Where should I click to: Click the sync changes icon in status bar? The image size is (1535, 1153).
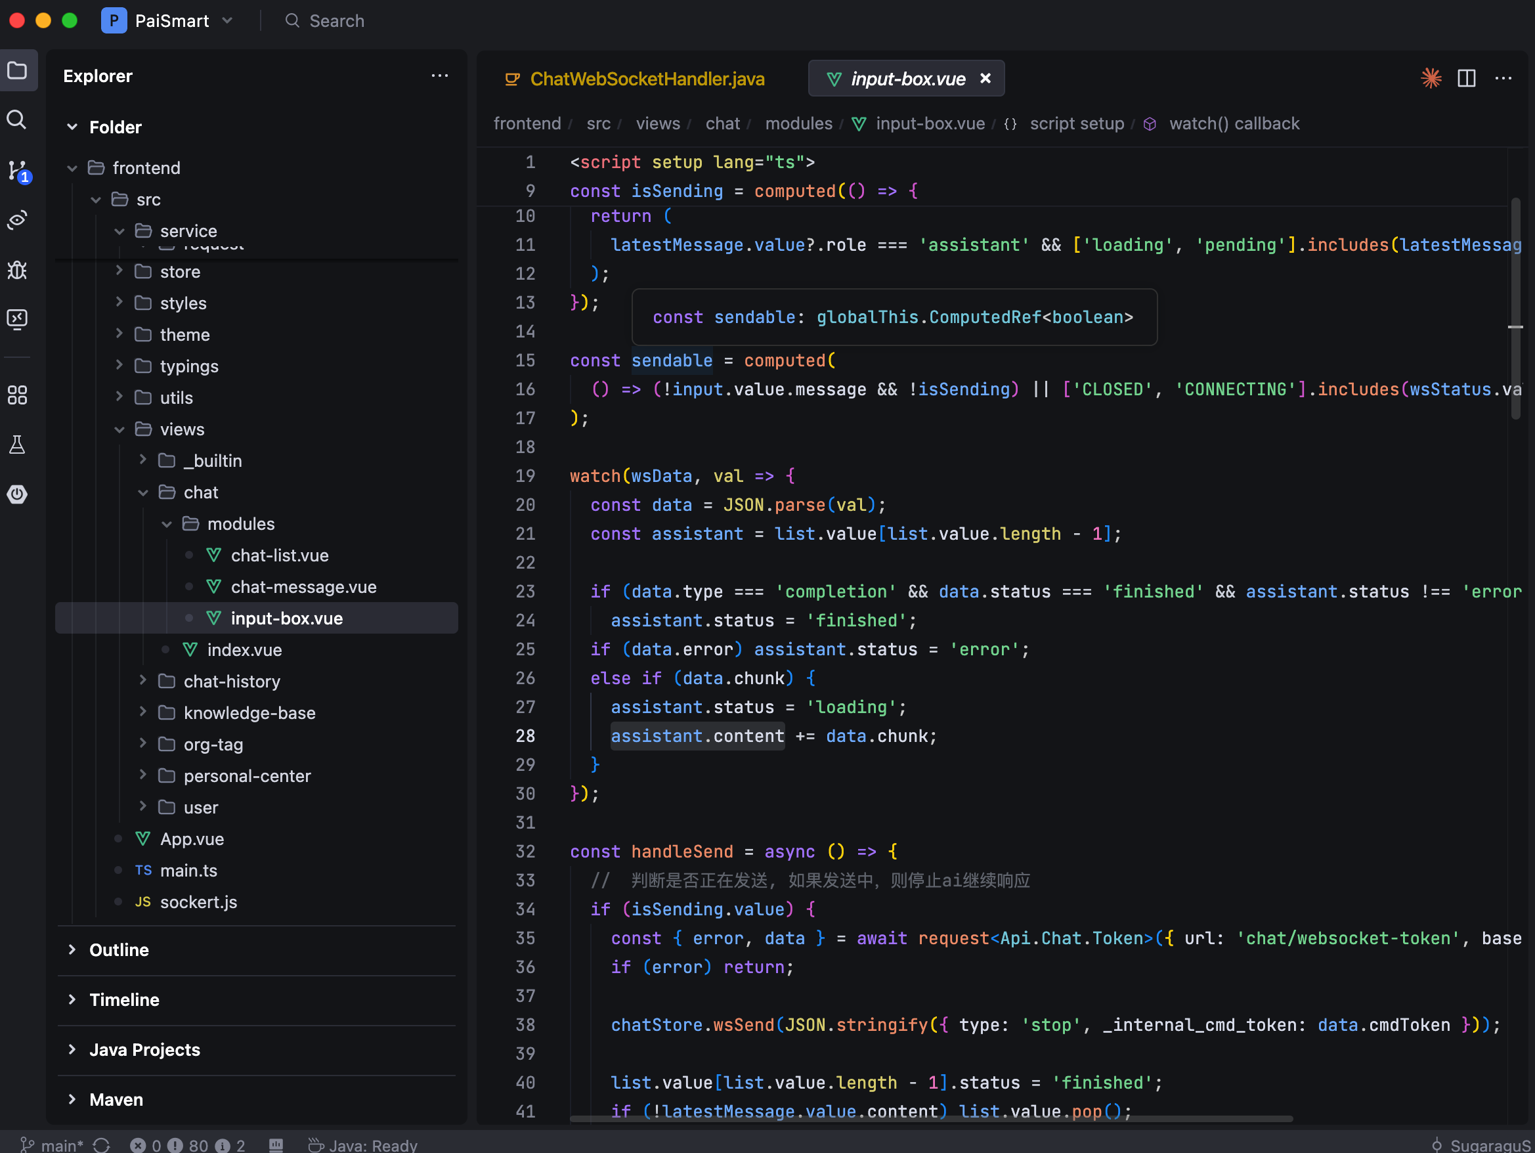click(x=102, y=1144)
